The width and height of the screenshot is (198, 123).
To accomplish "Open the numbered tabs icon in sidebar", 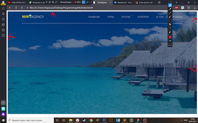I will click(x=3, y=36).
